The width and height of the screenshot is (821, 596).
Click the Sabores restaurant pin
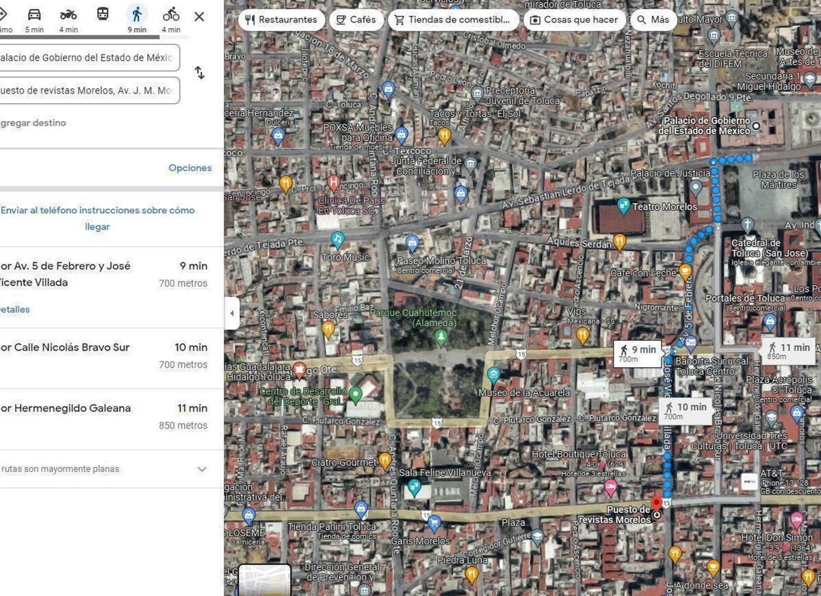pyautogui.click(x=328, y=329)
